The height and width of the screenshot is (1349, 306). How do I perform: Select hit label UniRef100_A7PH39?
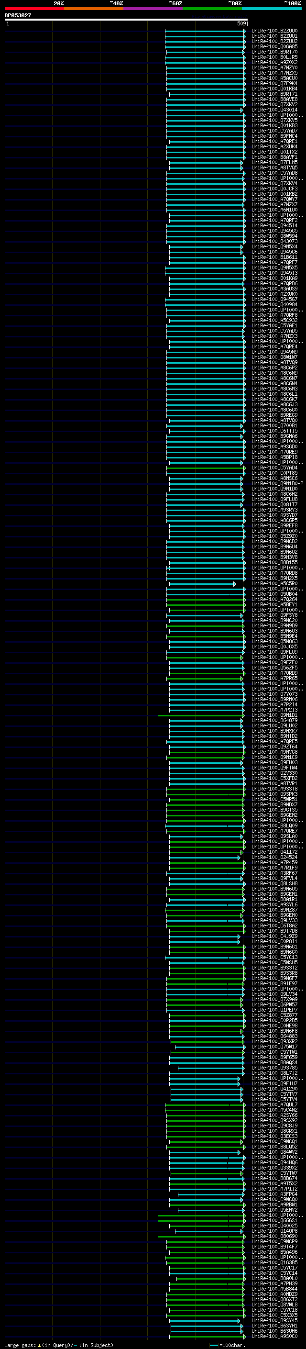274,1283
